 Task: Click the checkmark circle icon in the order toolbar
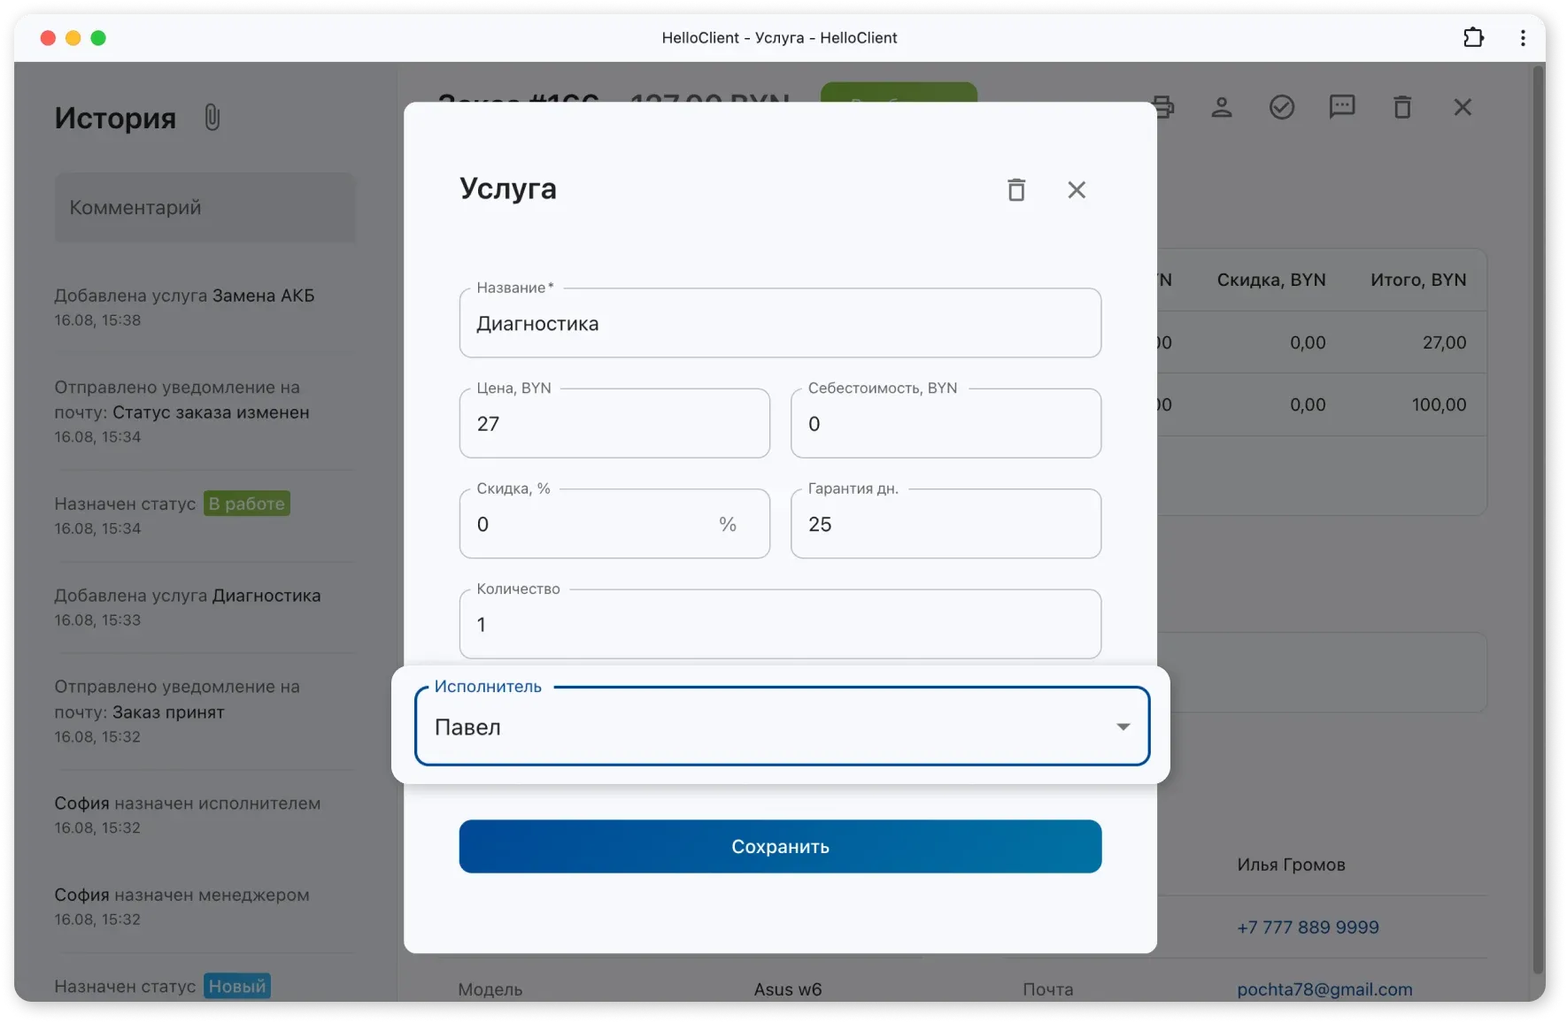(x=1282, y=107)
